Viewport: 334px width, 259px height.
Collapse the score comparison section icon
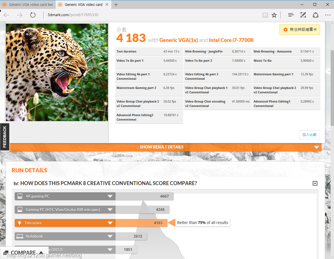(315, 183)
